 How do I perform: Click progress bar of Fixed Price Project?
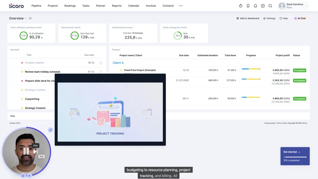coord(251,69)
